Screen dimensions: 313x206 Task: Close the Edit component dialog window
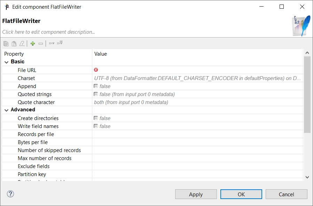click(302, 7)
